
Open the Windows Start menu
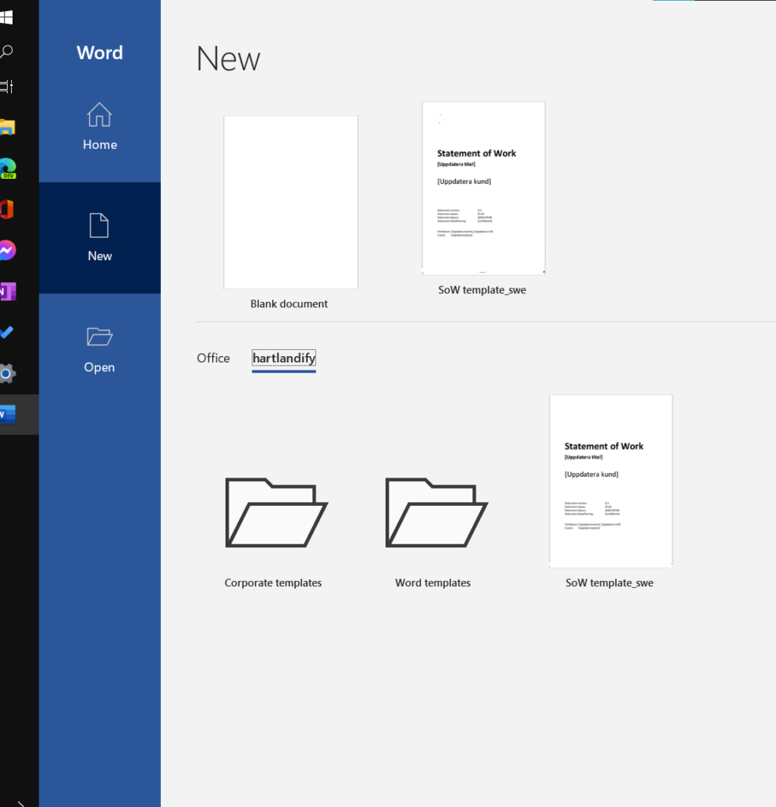point(6,17)
